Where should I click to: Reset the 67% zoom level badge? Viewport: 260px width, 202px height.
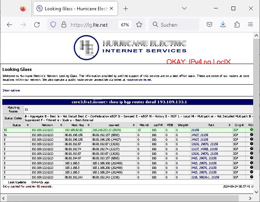(125, 25)
